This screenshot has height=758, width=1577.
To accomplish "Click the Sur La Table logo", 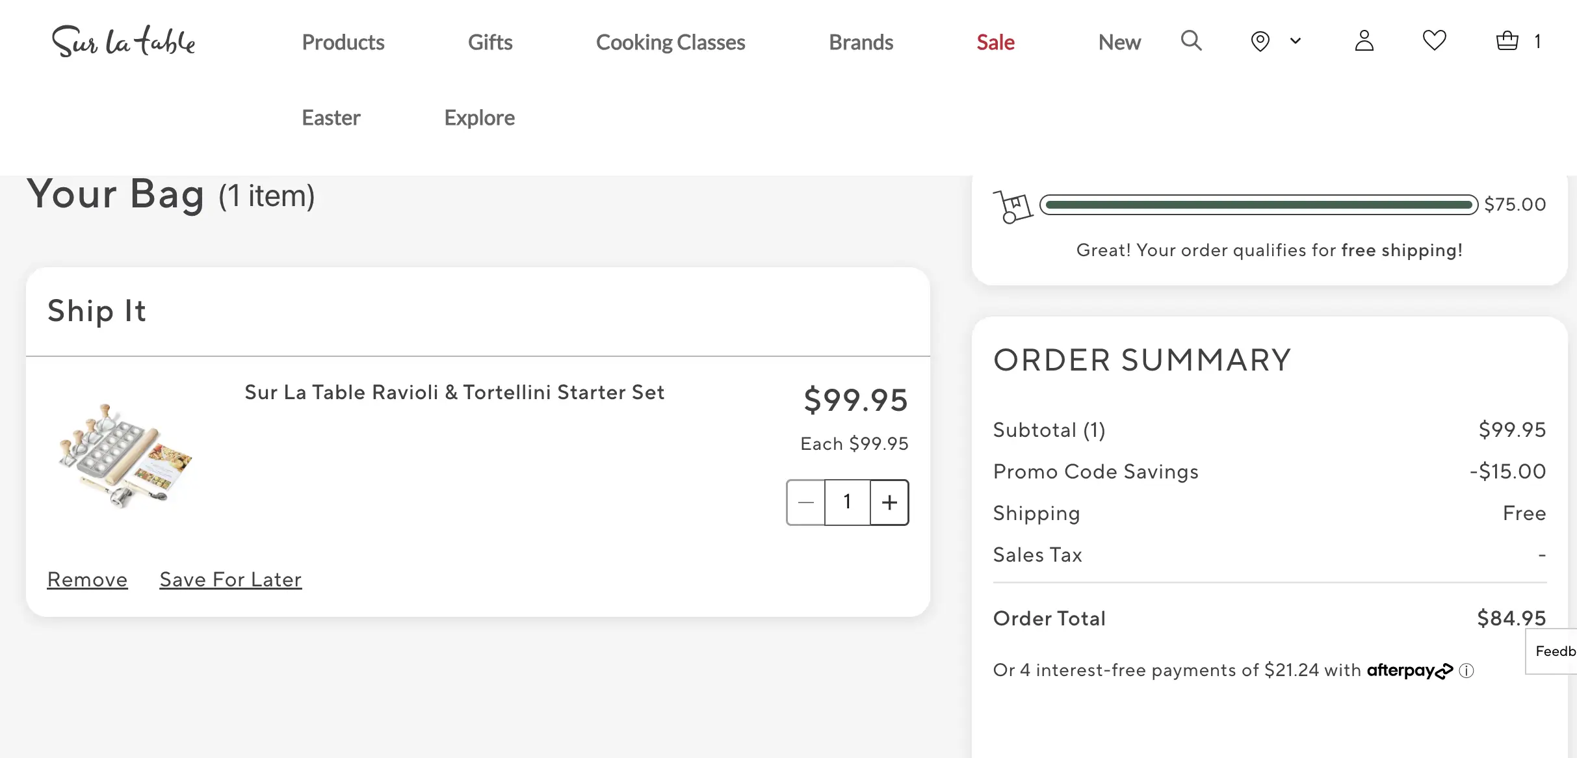I will (x=124, y=41).
